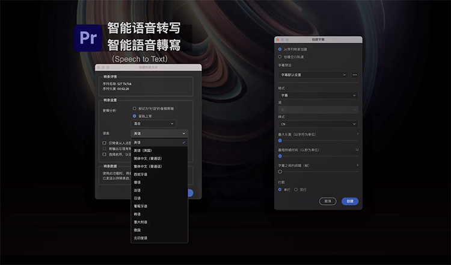Pick 德语 in language list
451x265 pixels.
point(159,182)
